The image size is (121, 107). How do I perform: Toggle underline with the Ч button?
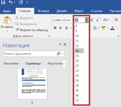[x=66, y=28]
